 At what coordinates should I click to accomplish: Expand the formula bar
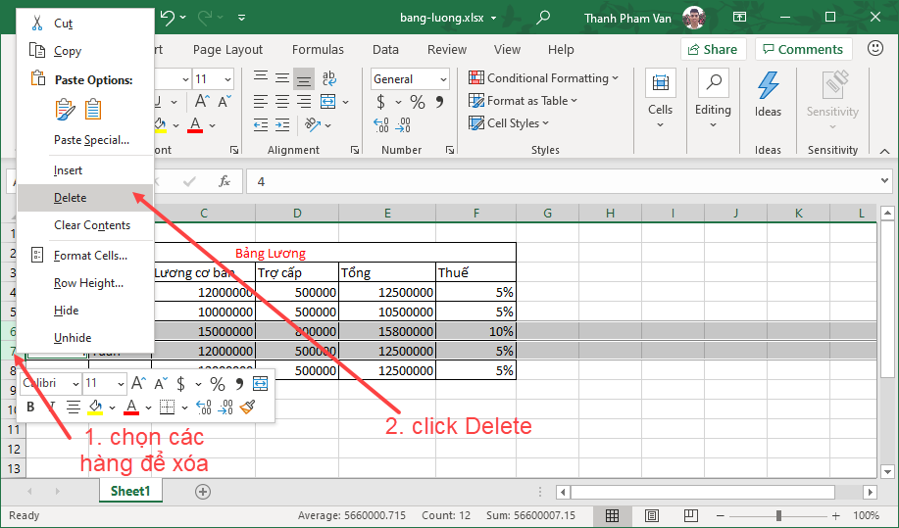tap(884, 181)
